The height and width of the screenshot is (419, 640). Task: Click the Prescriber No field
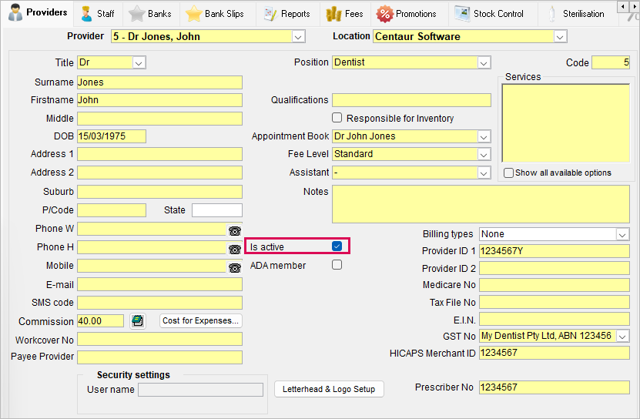[x=554, y=387]
